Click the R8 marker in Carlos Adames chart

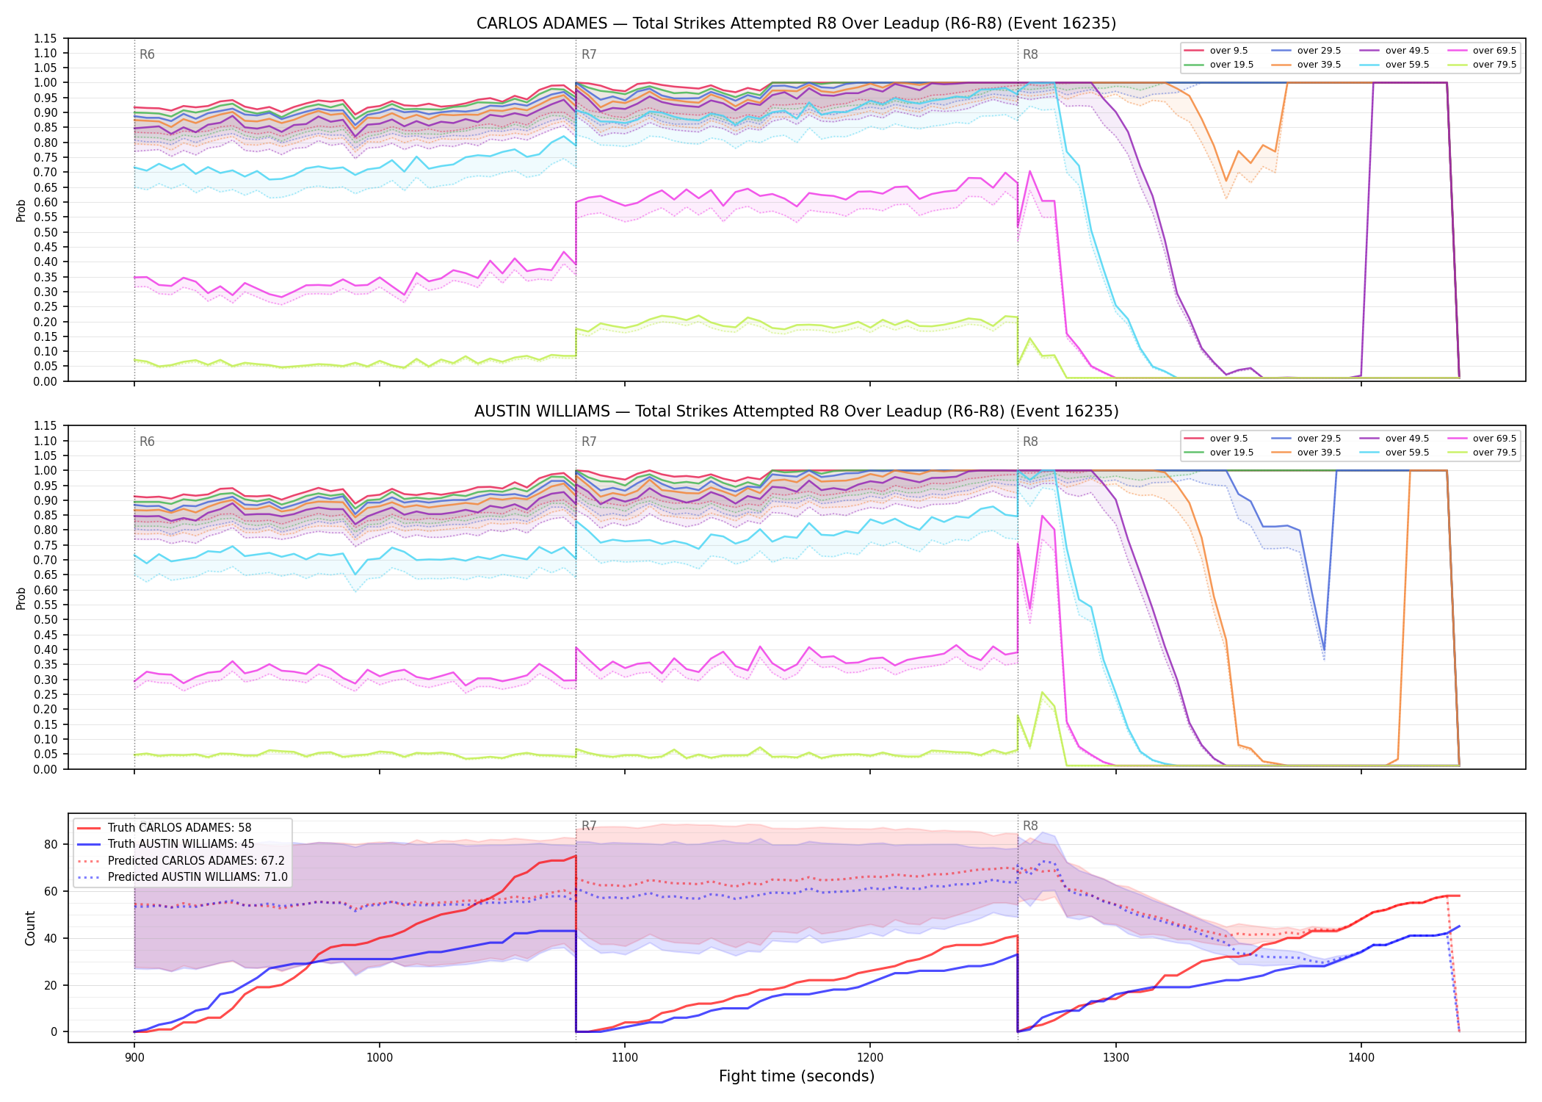tap(1030, 54)
